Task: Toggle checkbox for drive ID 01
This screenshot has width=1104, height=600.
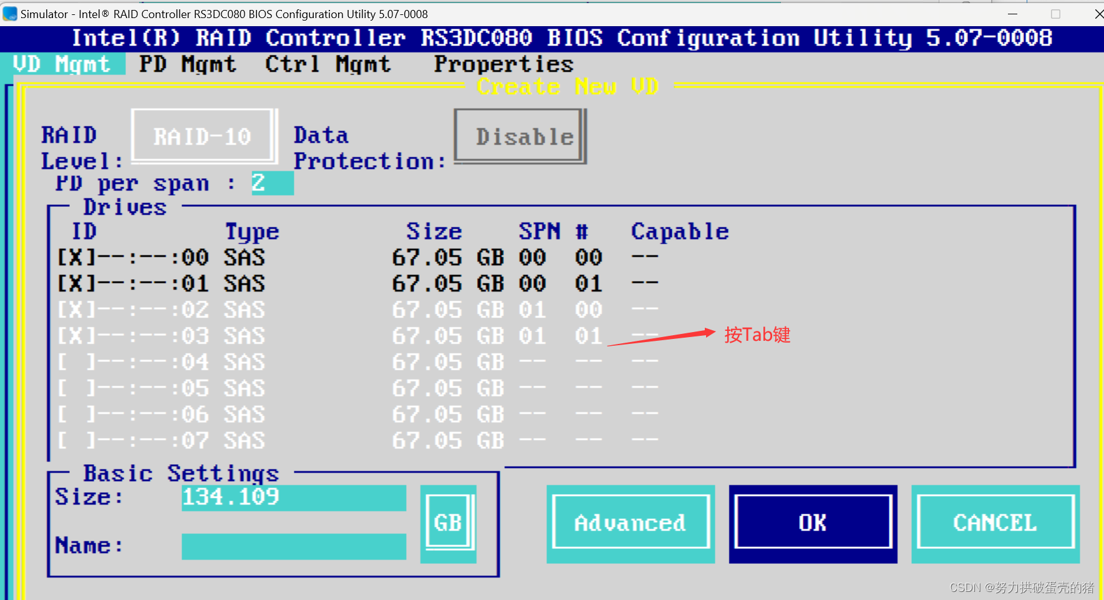Action: (x=77, y=283)
